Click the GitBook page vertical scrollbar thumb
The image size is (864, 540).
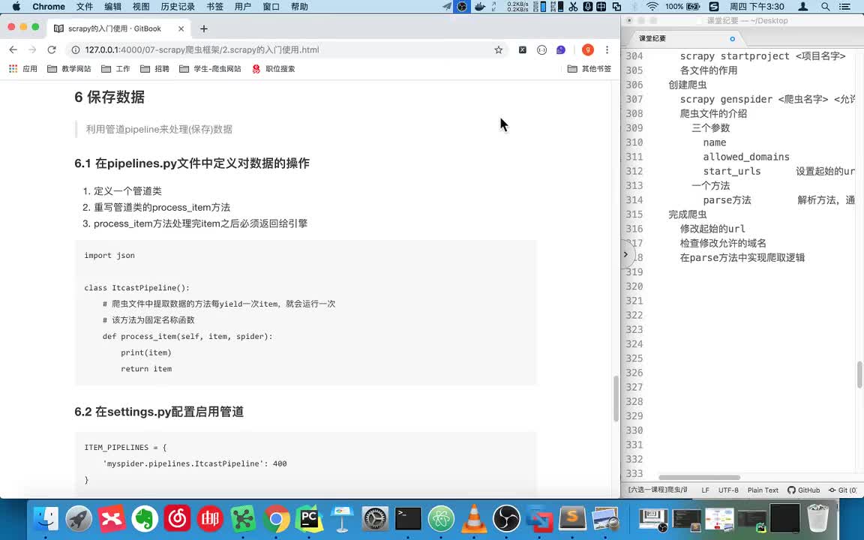click(x=616, y=398)
